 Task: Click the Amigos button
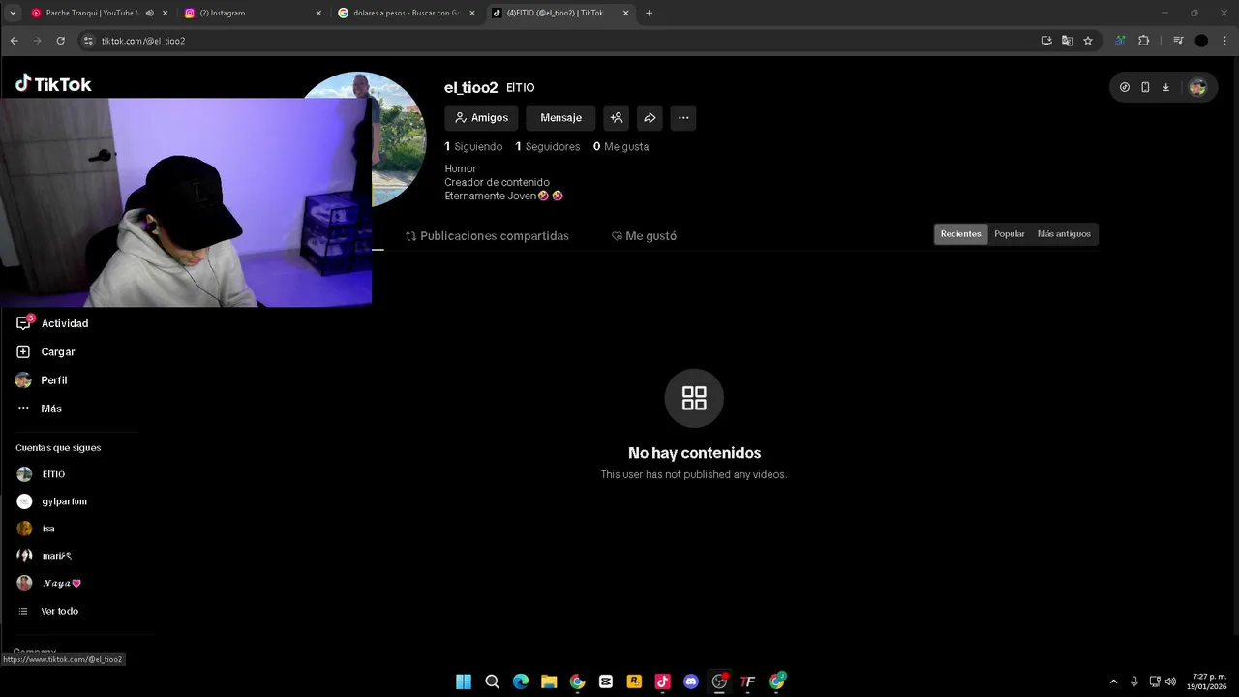(481, 118)
